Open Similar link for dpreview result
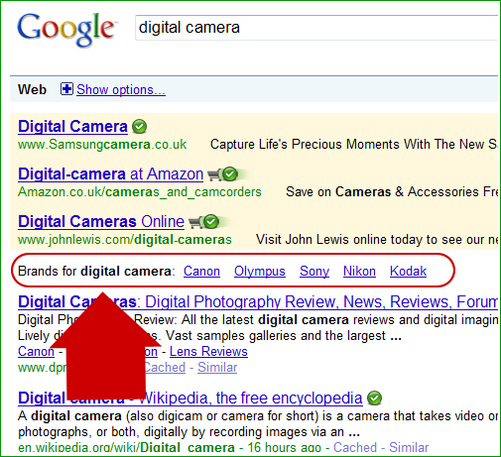 pos(217,368)
